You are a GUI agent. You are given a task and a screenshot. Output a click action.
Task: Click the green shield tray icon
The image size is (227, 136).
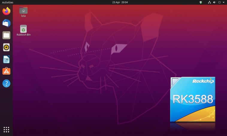(201, 2)
